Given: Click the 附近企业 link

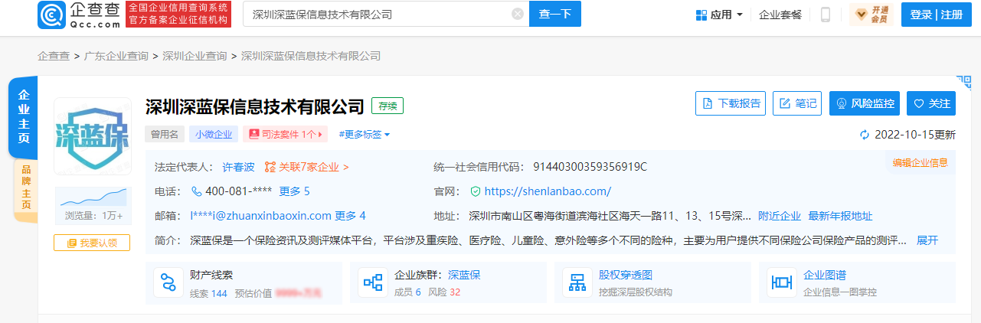Looking at the screenshot, I should coord(780,216).
